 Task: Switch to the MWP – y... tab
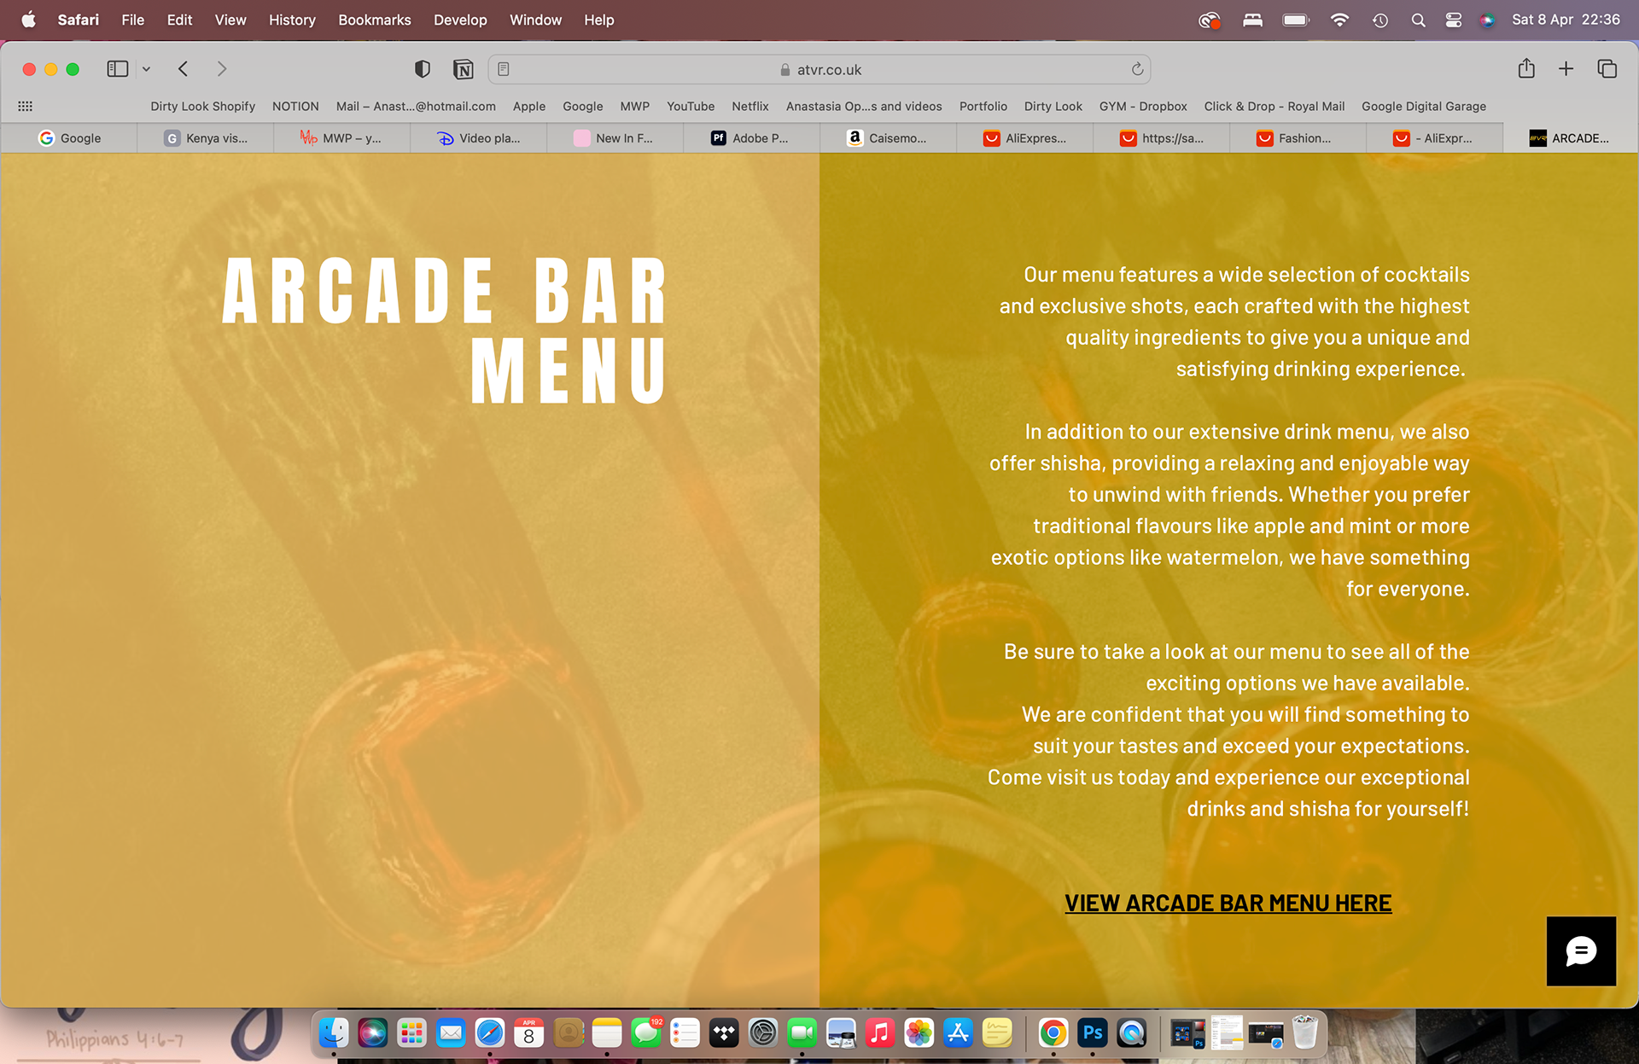pyautogui.click(x=342, y=138)
